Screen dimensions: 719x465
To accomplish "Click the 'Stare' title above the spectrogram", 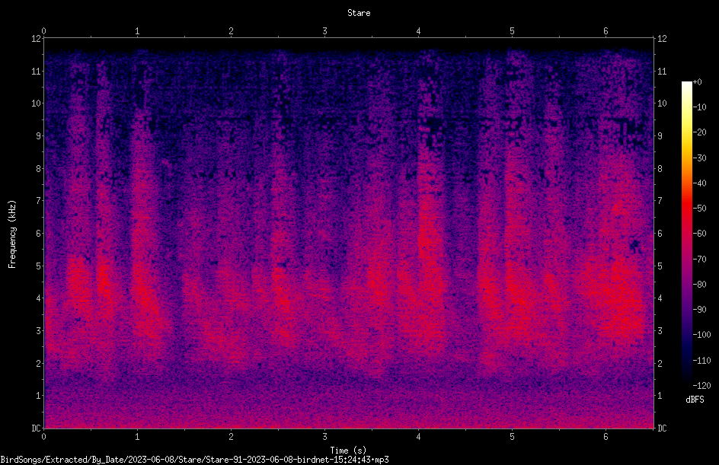I will point(359,13).
